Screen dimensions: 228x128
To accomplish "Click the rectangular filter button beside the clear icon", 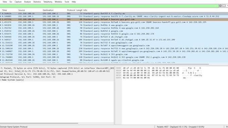I will point(224,6).
